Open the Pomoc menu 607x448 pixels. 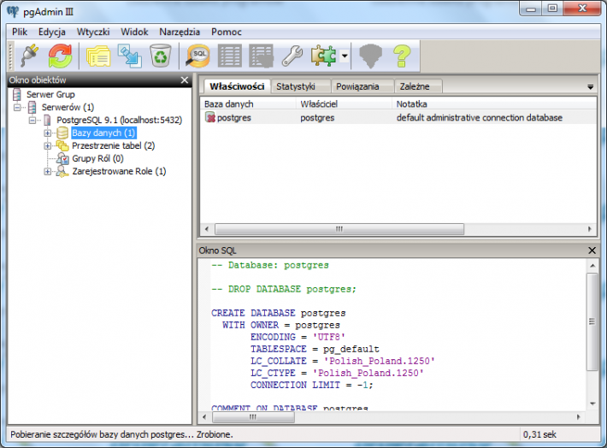pos(227,32)
